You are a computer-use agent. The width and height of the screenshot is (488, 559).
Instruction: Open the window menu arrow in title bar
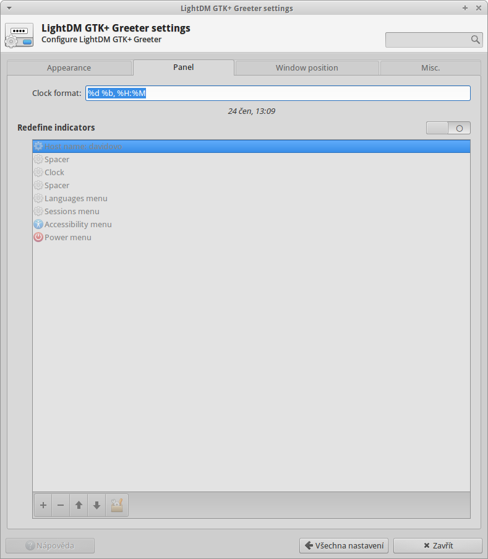(9, 8)
